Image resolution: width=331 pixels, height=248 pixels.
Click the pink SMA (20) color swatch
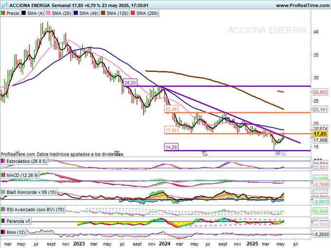click(48, 13)
